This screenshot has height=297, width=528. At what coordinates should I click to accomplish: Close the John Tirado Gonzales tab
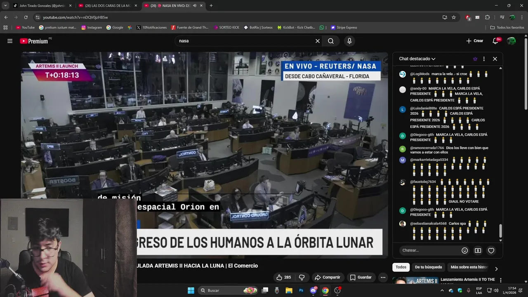coord(70,5)
